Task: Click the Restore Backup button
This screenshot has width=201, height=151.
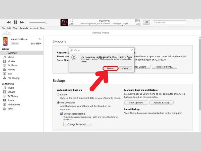Action: tap(161, 103)
